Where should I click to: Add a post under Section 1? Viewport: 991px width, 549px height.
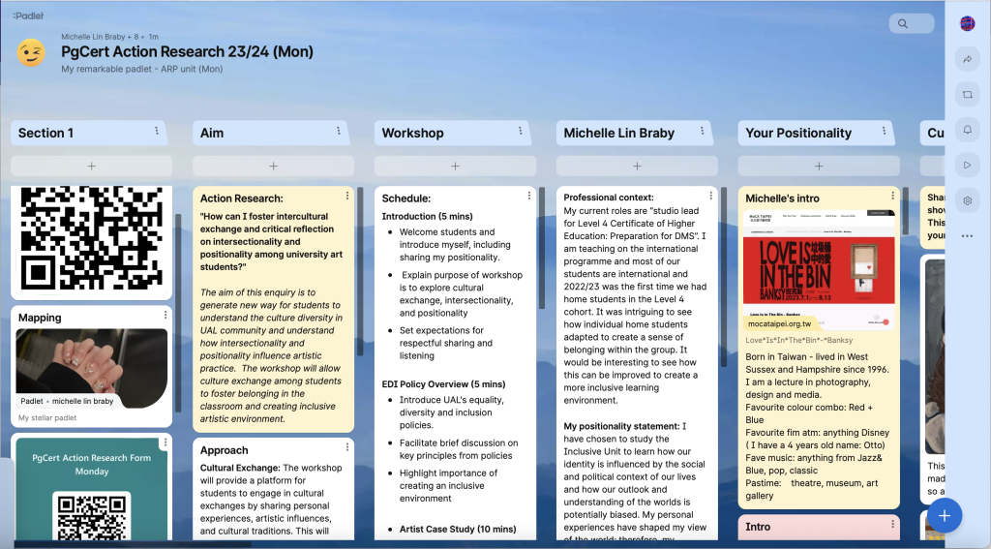(92, 166)
